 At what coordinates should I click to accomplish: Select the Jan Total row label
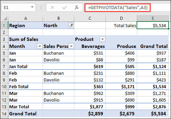tap(26, 66)
